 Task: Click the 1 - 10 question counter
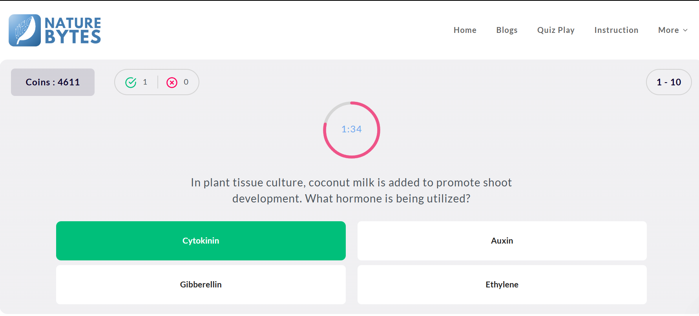point(669,82)
